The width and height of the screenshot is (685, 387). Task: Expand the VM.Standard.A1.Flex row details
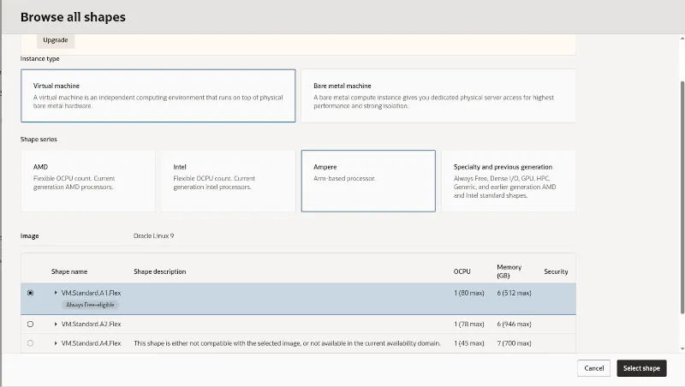click(x=56, y=293)
